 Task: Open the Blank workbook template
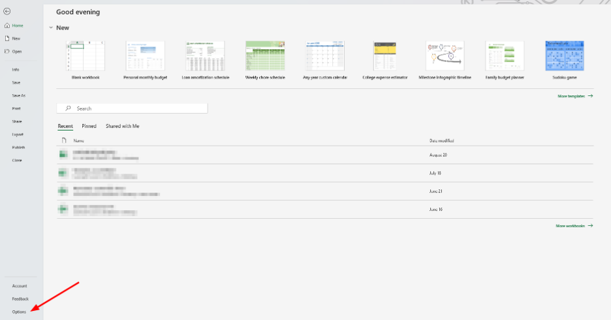(x=85, y=56)
